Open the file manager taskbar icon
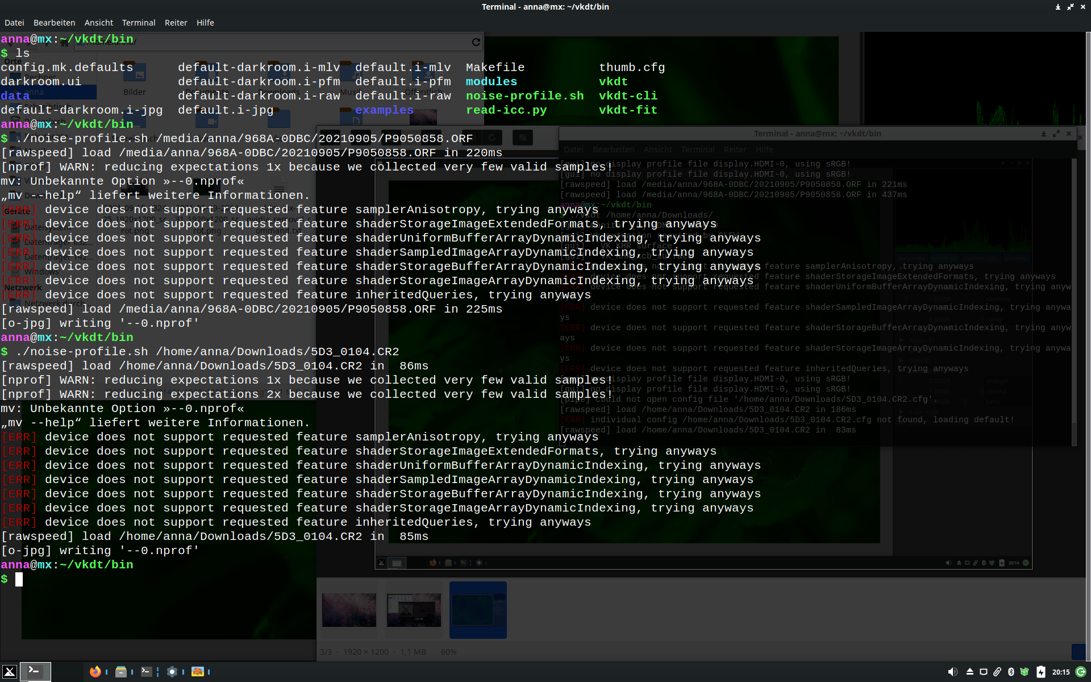This screenshot has height=682, width=1091. [120, 672]
